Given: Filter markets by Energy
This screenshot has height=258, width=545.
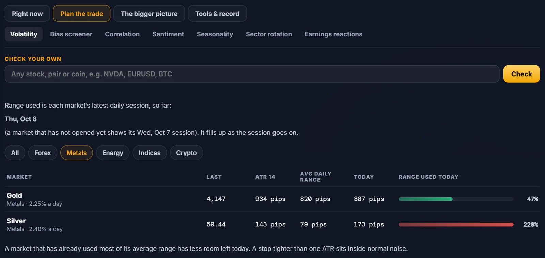Looking at the screenshot, I should pos(113,153).
